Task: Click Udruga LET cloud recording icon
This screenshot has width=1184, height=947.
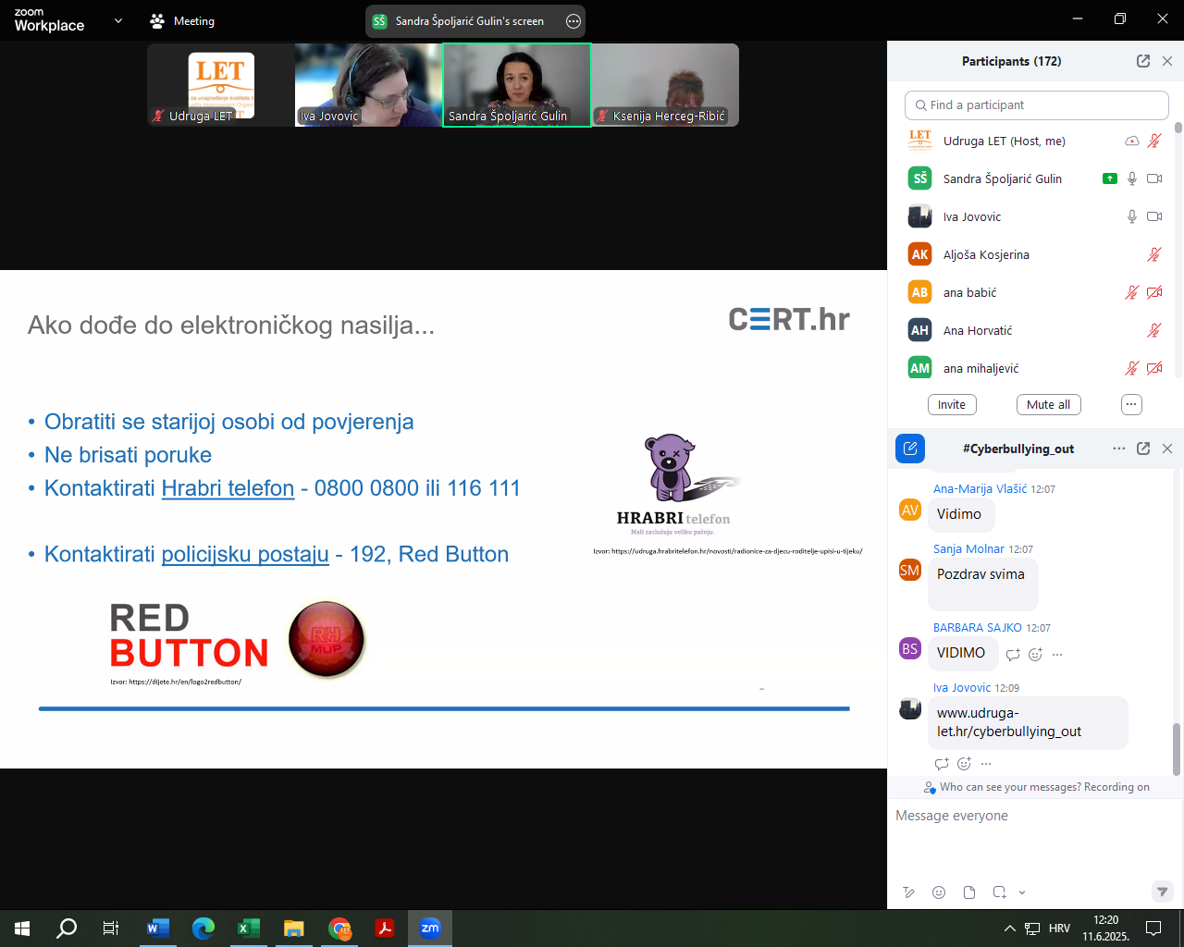Action: [1132, 141]
